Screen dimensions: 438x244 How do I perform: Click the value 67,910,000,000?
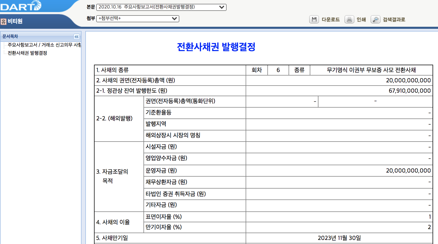(410, 91)
